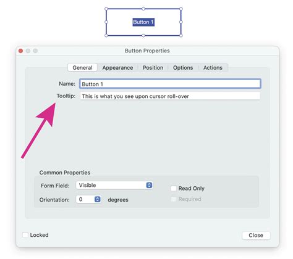
Task: Open the Position tab
Action: (153, 68)
